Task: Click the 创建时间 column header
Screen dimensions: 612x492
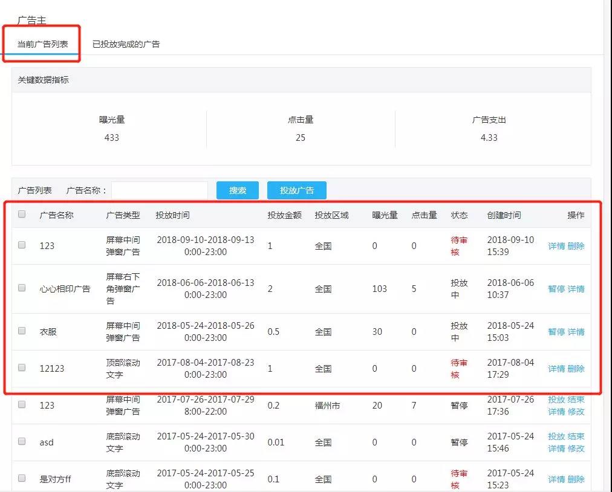Action: [x=504, y=215]
